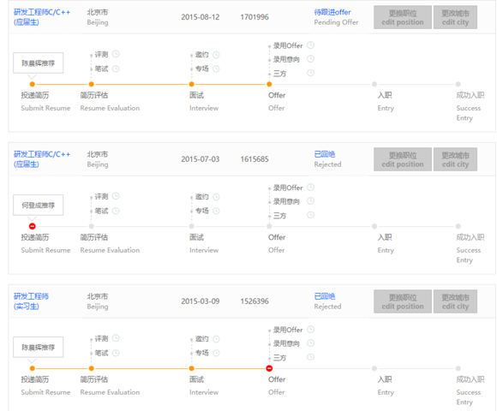This screenshot has width=497, height=411.
Task: Click referrer box 何登成推荐 in card 1615685
Action: [38, 205]
